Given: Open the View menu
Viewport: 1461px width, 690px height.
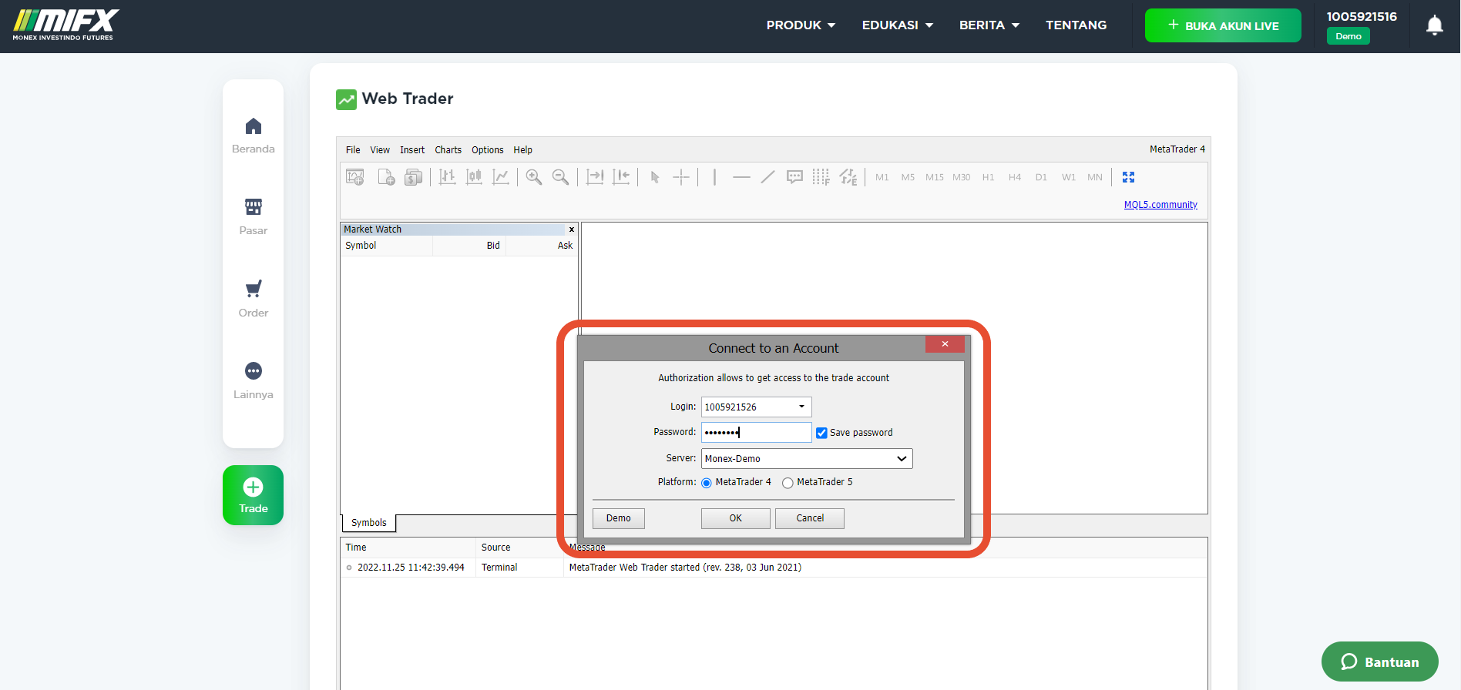Looking at the screenshot, I should point(380,150).
